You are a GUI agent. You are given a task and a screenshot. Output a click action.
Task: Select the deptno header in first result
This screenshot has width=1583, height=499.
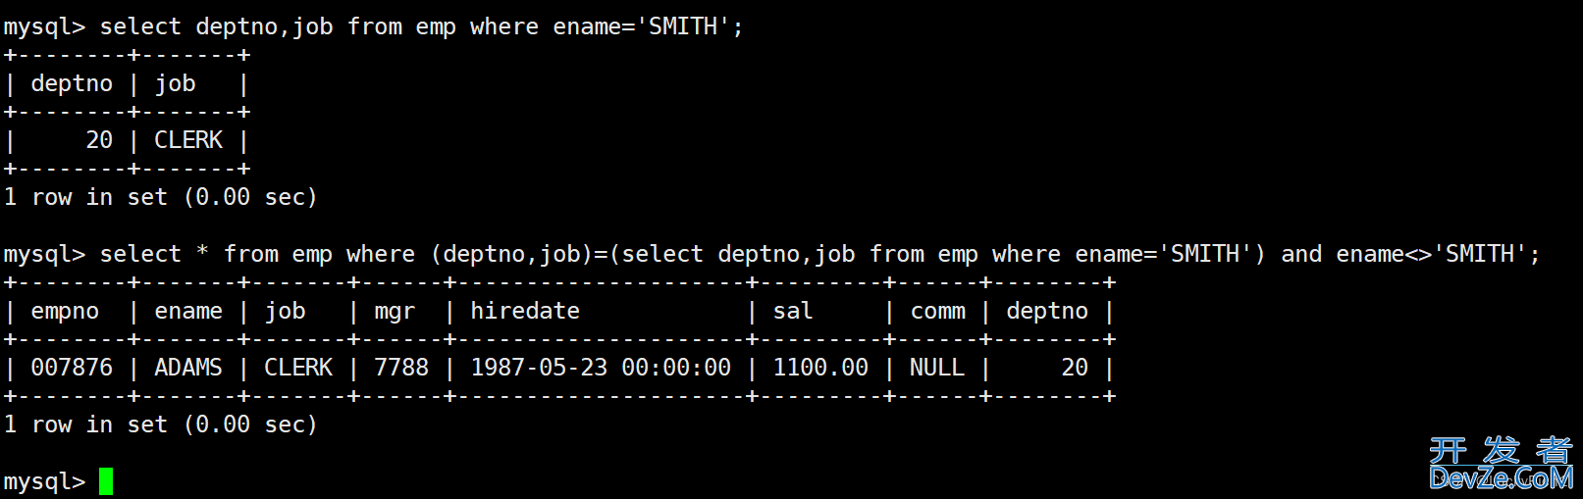(x=72, y=84)
